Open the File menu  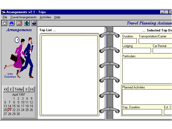[5, 17]
